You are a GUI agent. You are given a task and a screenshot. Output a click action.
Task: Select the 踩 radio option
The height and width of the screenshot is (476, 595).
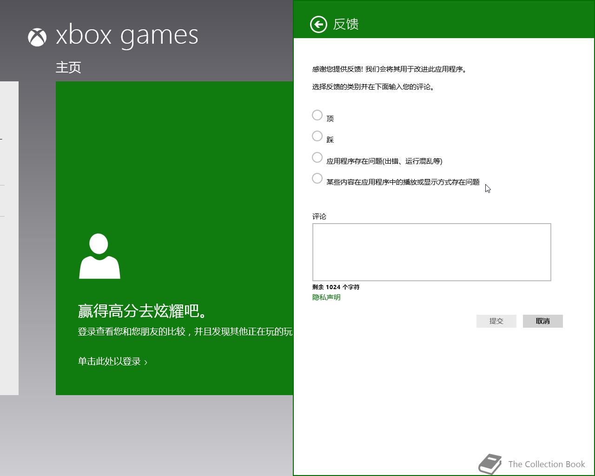coord(317,136)
